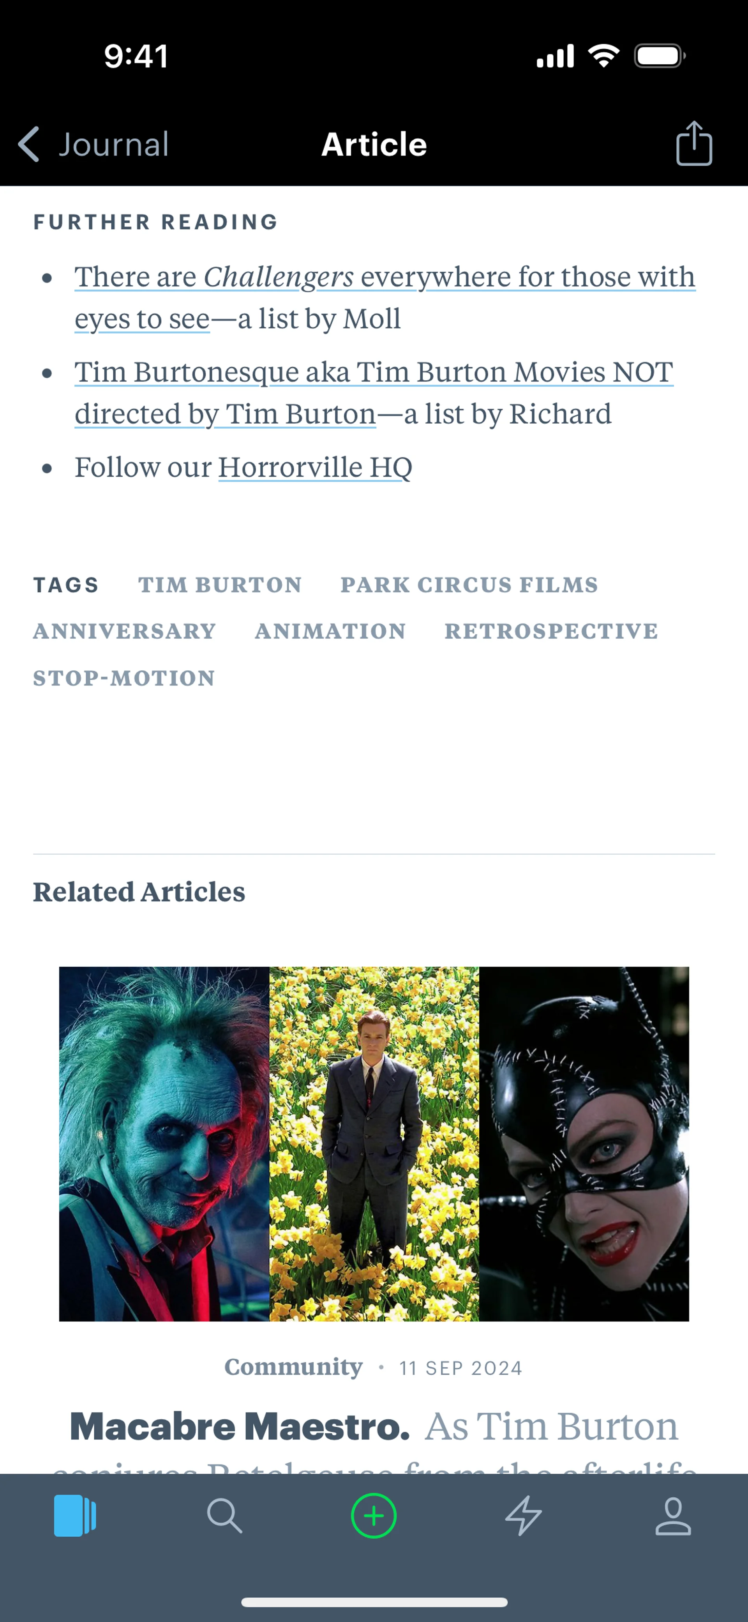
Task: Tap the green plus add button
Action: [373, 1516]
